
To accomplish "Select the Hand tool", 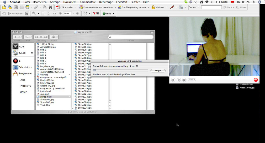I will click(x=4, y=13).
